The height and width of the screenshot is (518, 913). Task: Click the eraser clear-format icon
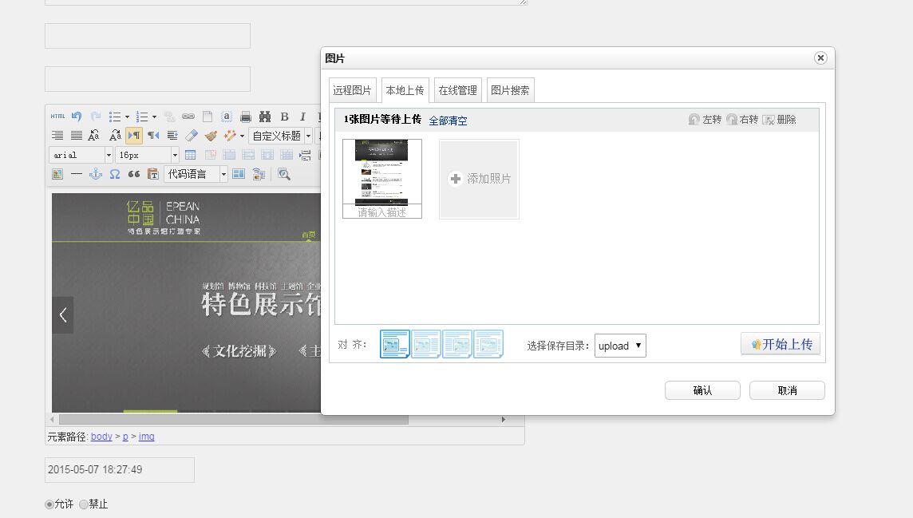192,136
